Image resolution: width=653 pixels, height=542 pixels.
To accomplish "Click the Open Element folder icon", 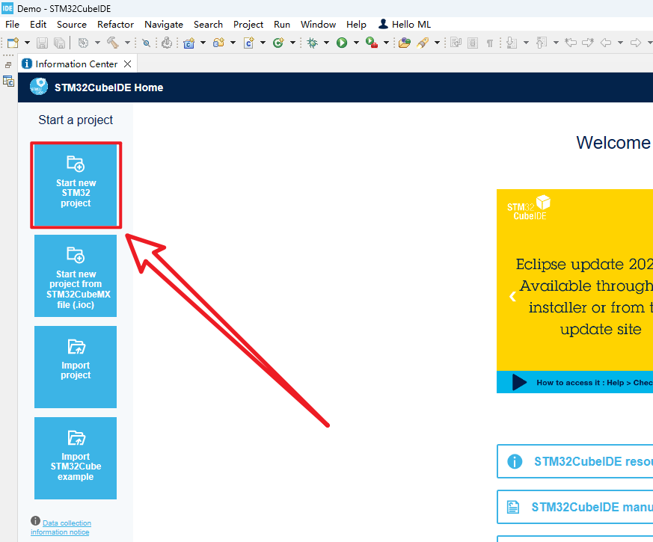I will (405, 43).
